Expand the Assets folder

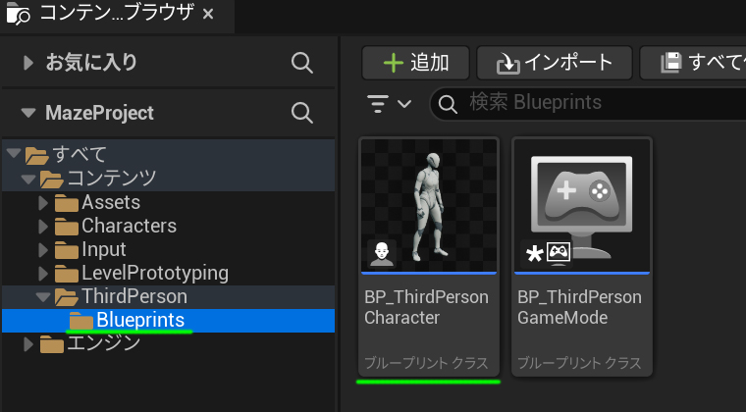click(43, 203)
